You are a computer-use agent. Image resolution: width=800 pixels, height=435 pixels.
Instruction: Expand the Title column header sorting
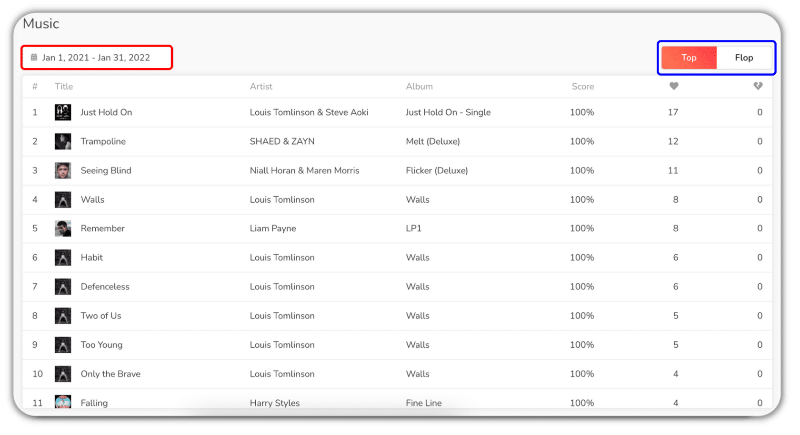pyautogui.click(x=63, y=86)
